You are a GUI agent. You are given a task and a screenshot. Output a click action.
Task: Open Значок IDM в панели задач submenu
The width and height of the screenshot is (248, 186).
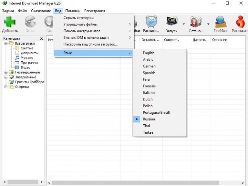pyautogui.click(x=93, y=38)
